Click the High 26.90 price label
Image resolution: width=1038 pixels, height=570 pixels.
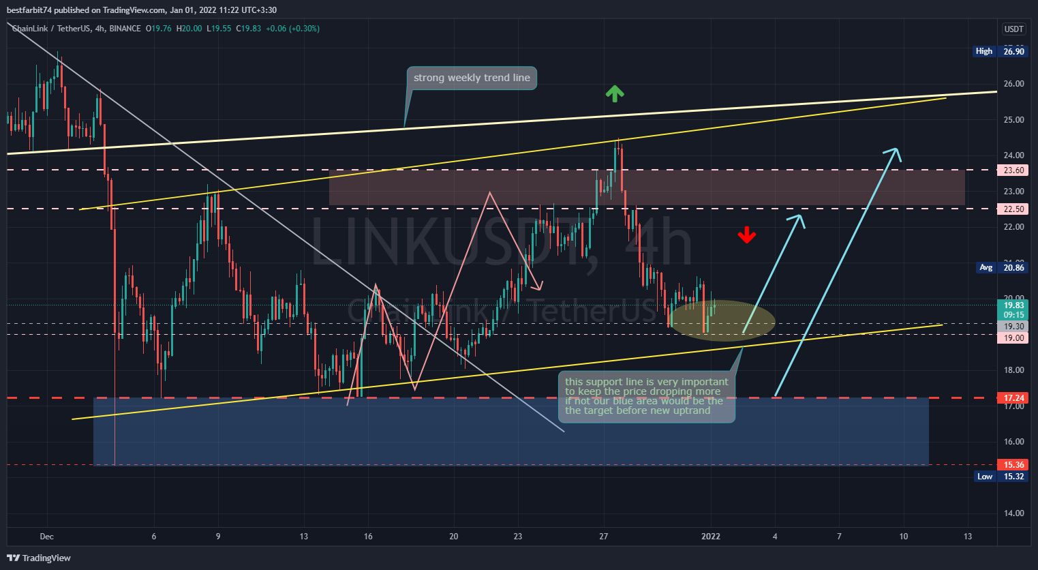(x=1000, y=51)
